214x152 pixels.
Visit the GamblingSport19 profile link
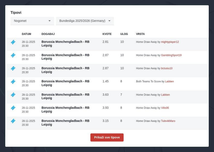[171, 55]
